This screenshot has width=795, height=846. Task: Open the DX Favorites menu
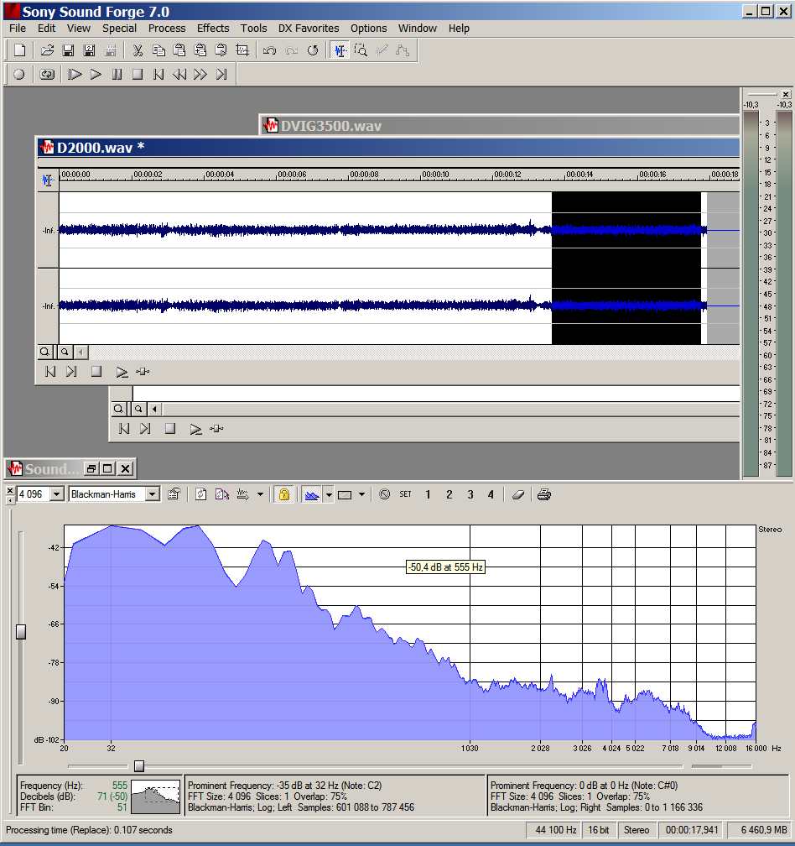coord(309,28)
